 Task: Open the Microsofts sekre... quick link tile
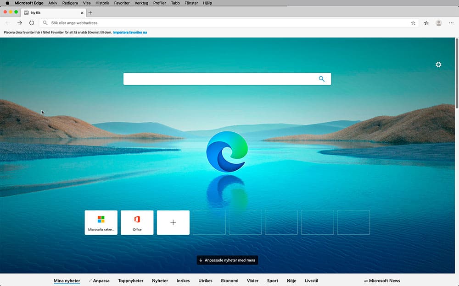pyautogui.click(x=101, y=222)
